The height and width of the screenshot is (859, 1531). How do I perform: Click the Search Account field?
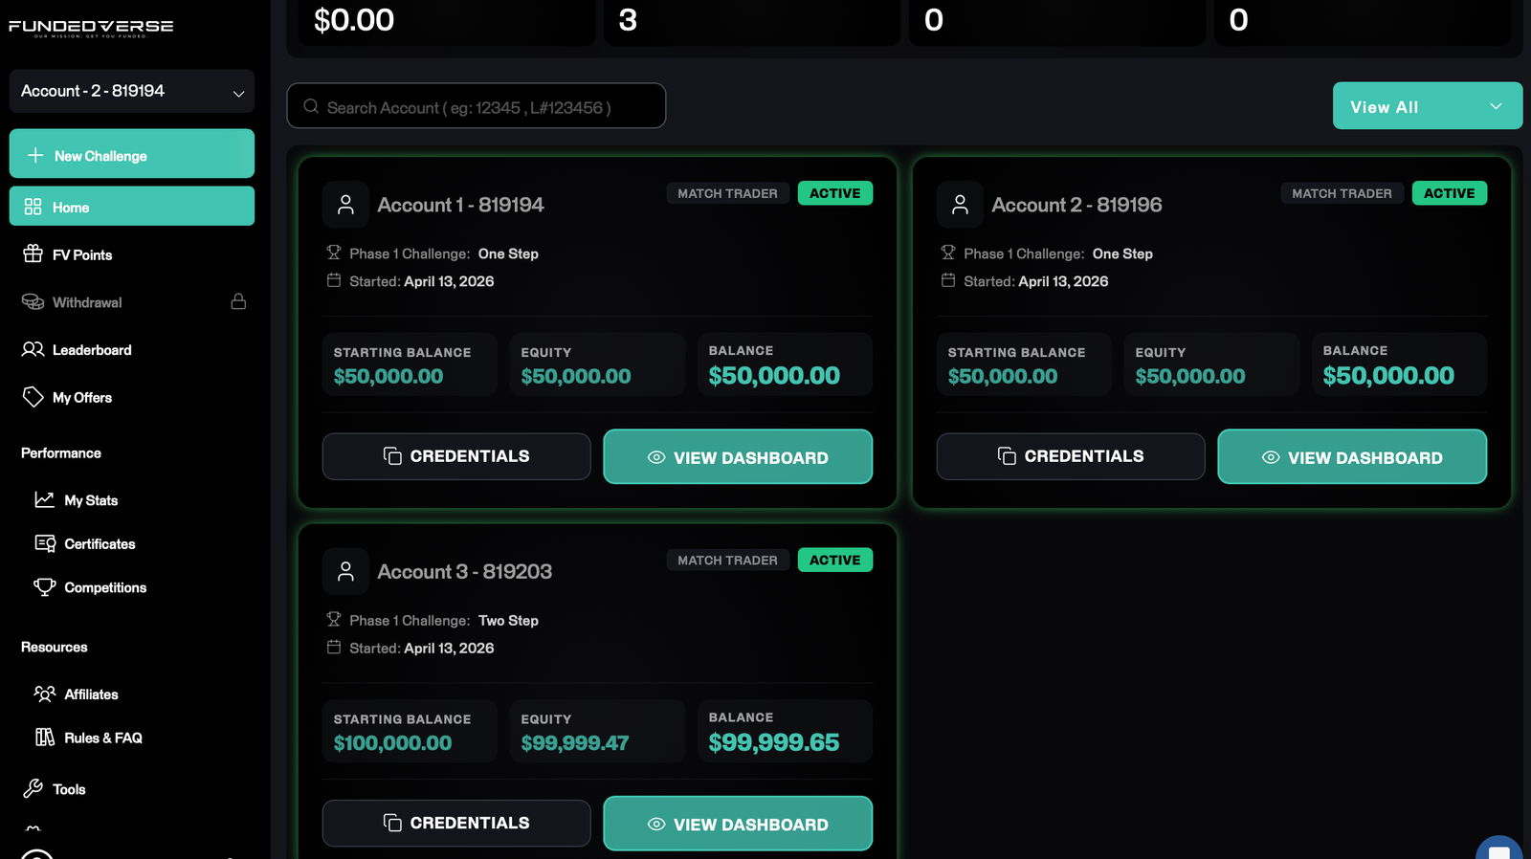point(477,106)
